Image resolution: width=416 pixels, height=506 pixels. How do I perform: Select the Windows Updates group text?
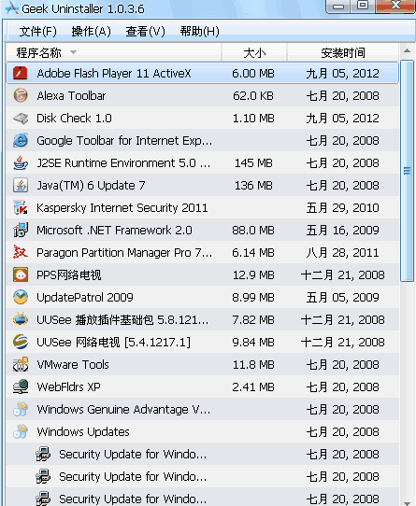point(83,431)
